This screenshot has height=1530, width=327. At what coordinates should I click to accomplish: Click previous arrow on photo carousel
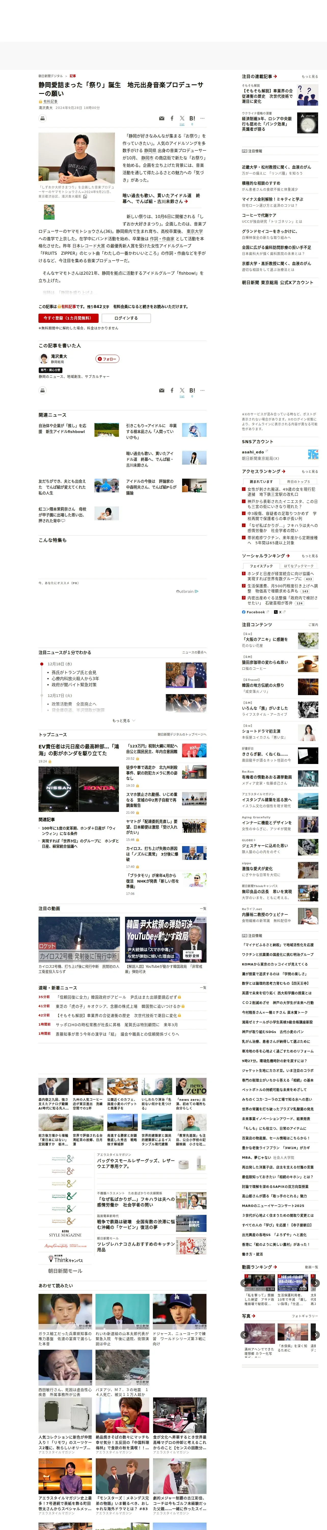(x=244, y=1335)
